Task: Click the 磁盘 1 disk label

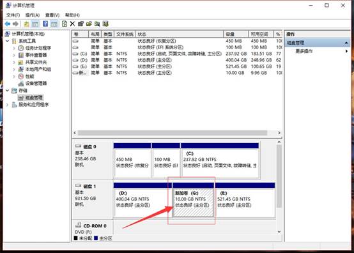Action: [x=90, y=187]
